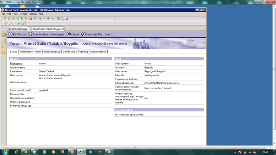Click the Edit Person button
276x155 pixels.
(x=17, y=34)
